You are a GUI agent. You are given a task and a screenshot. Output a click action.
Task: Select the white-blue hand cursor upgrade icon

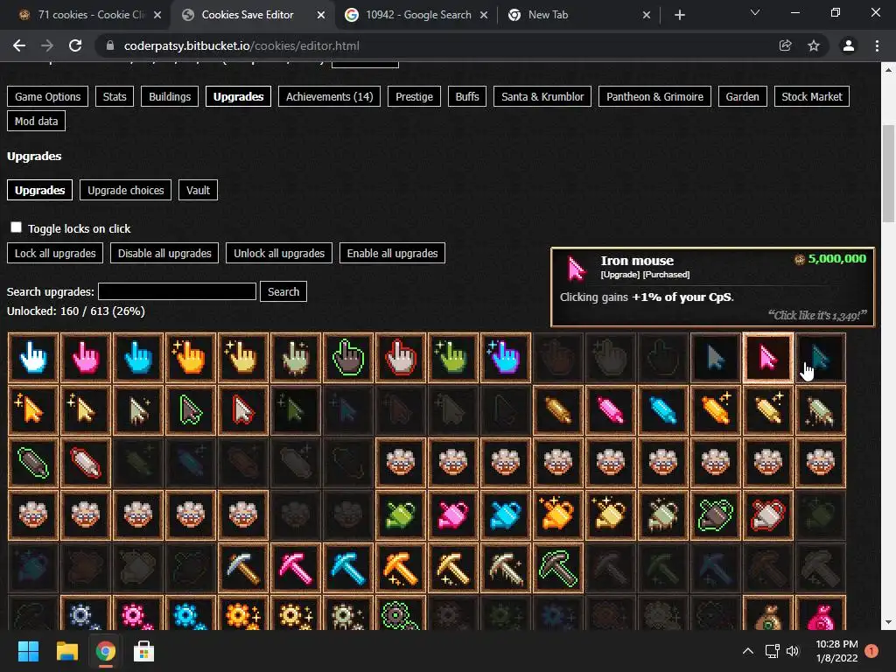[33, 358]
